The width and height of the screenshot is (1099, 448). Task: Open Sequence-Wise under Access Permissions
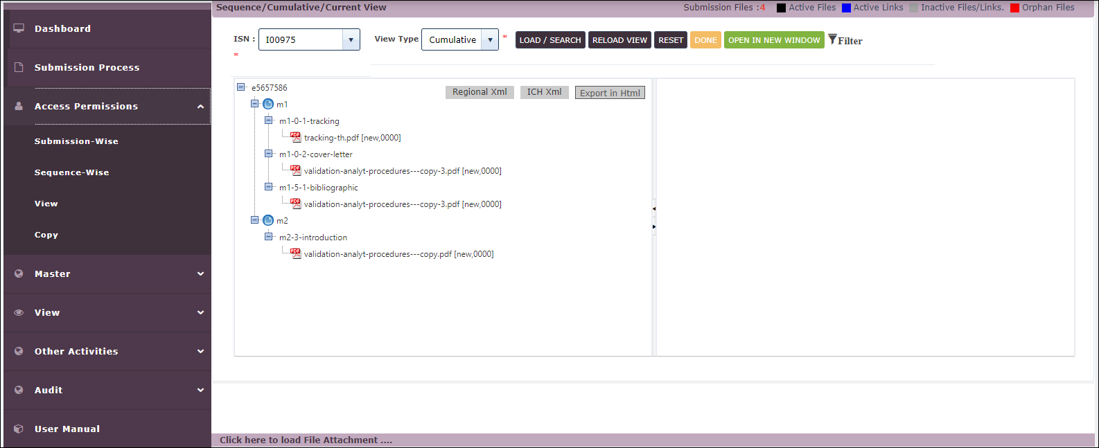[x=72, y=172]
